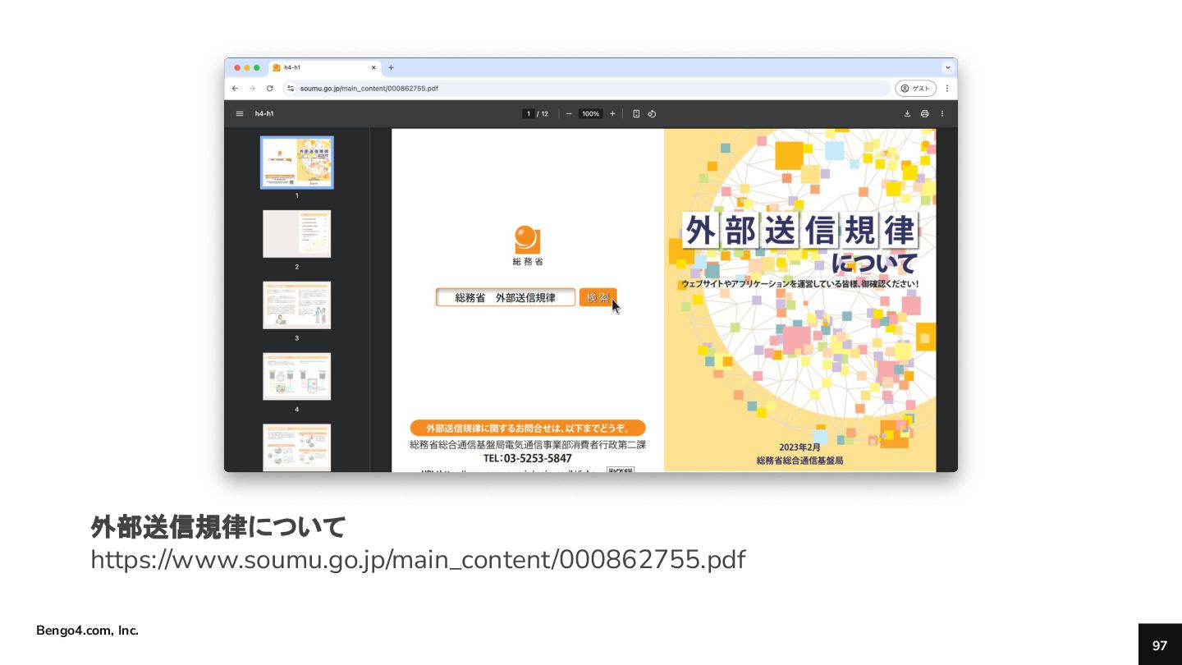Rotate the PDF counterclockwise
1182x665 pixels.
652,113
